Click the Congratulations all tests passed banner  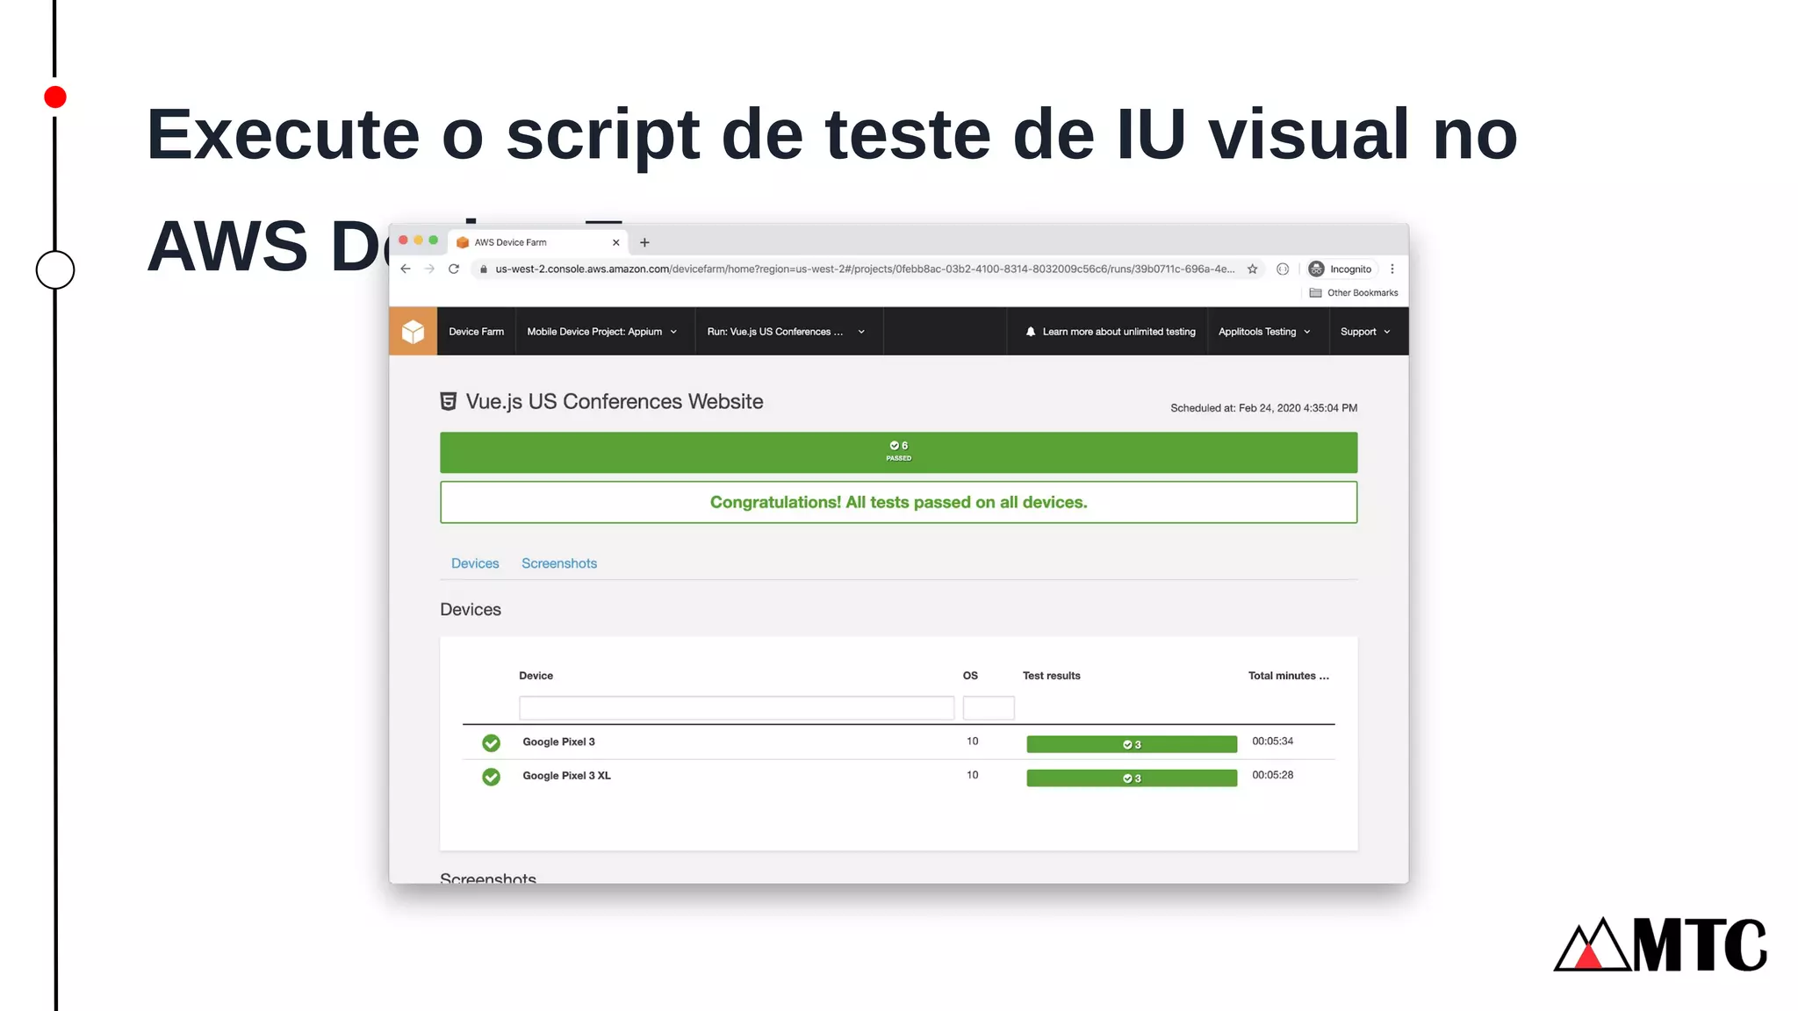tap(898, 502)
